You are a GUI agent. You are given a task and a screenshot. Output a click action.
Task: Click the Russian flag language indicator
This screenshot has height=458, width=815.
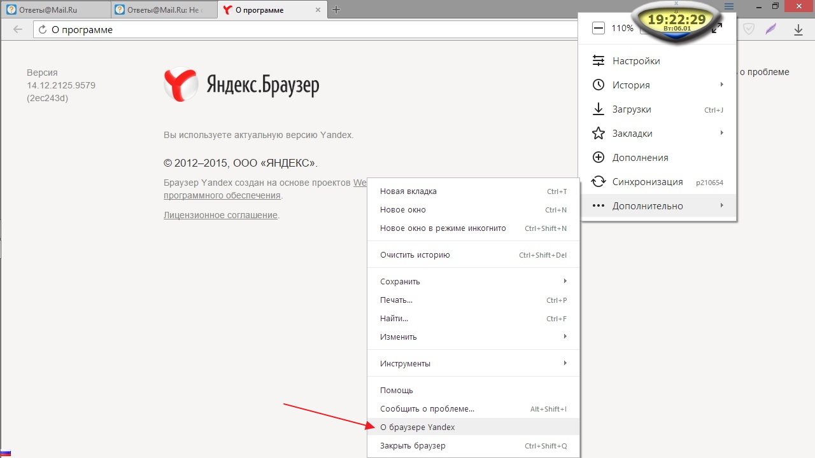point(5,454)
